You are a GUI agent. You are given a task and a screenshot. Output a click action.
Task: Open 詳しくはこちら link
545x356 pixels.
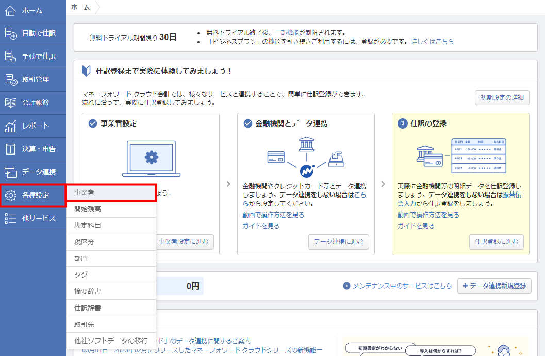click(x=432, y=42)
